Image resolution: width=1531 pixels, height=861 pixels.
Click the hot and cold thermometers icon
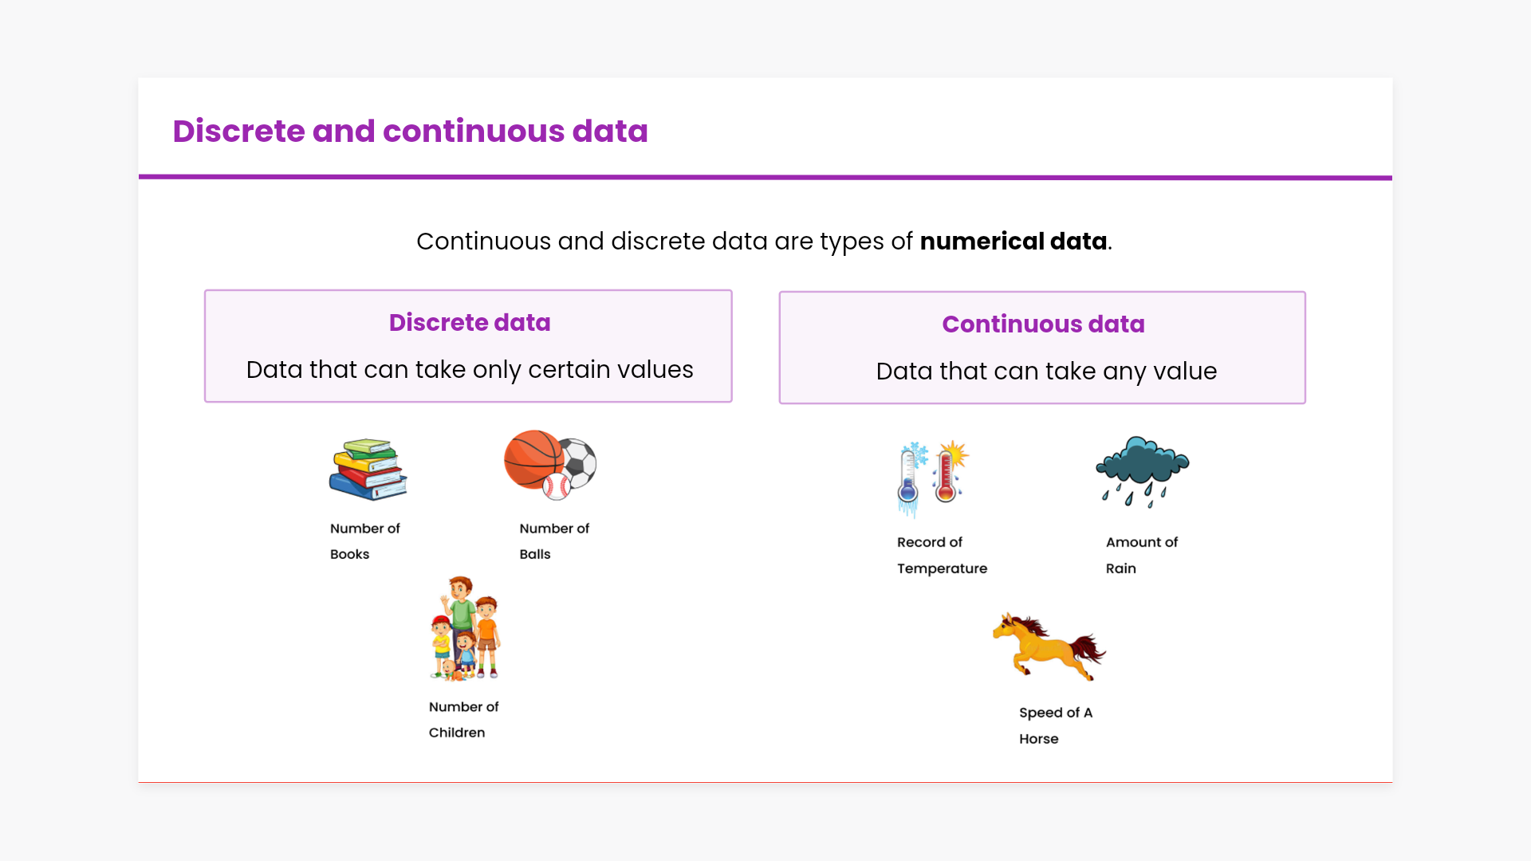coord(932,478)
